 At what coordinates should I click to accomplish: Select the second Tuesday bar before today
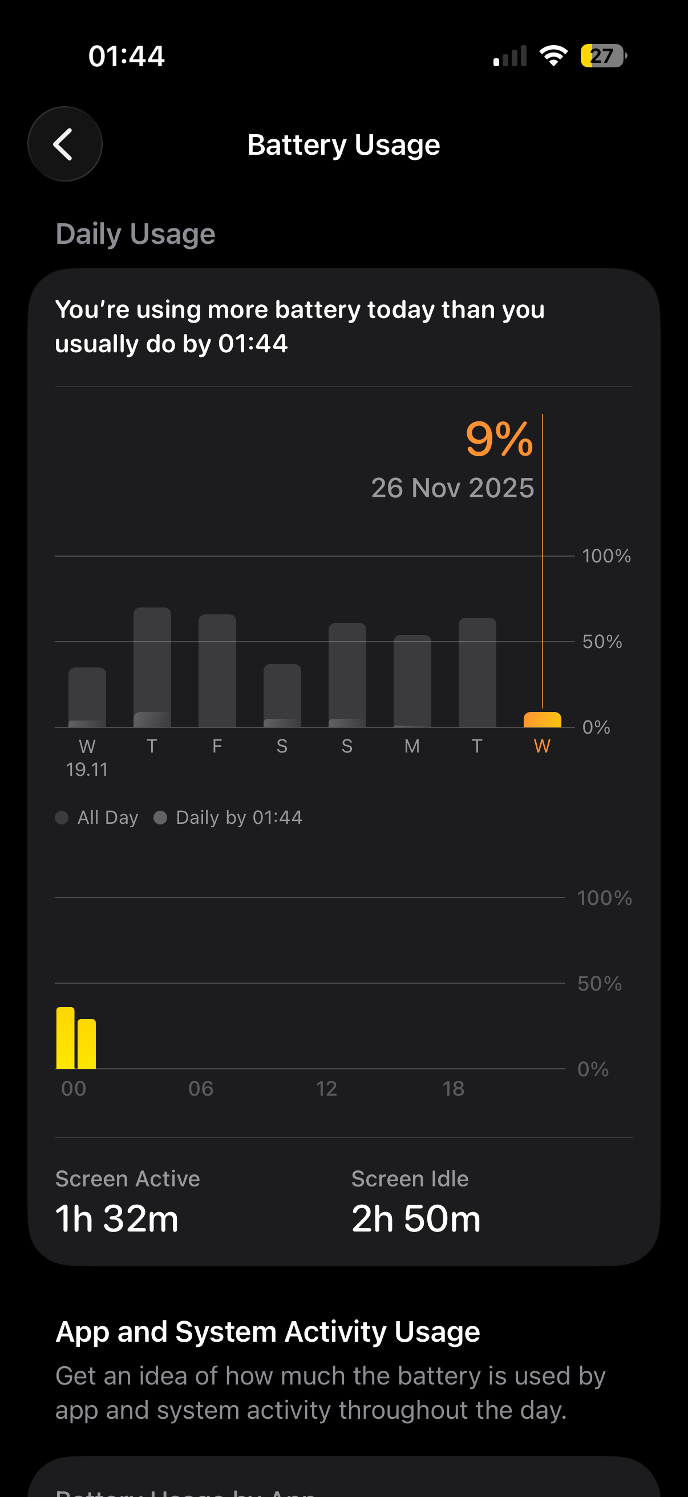(477, 673)
